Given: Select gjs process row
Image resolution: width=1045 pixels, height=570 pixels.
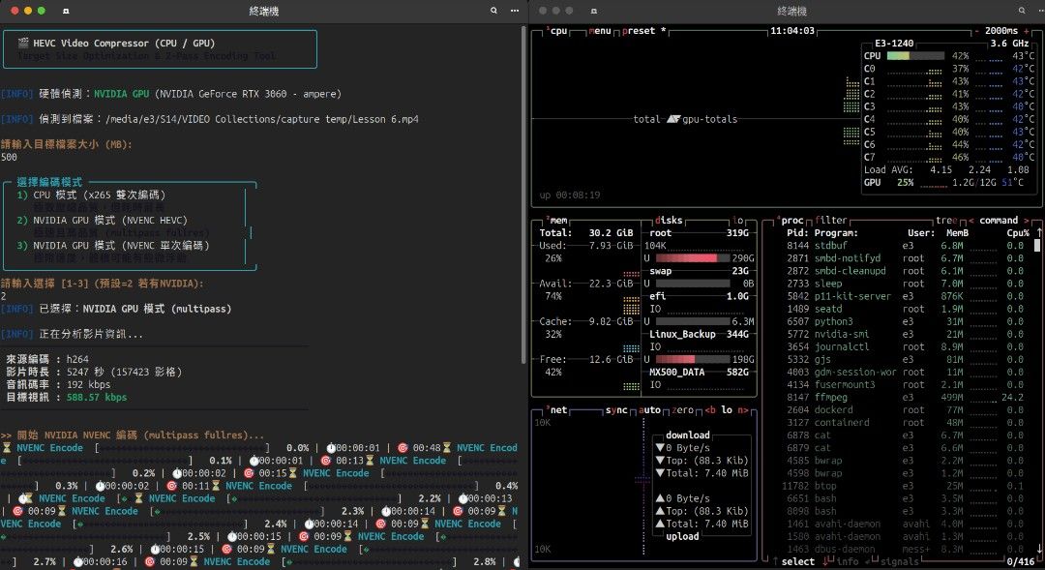Looking at the screenshot, I should coord(908,359).
